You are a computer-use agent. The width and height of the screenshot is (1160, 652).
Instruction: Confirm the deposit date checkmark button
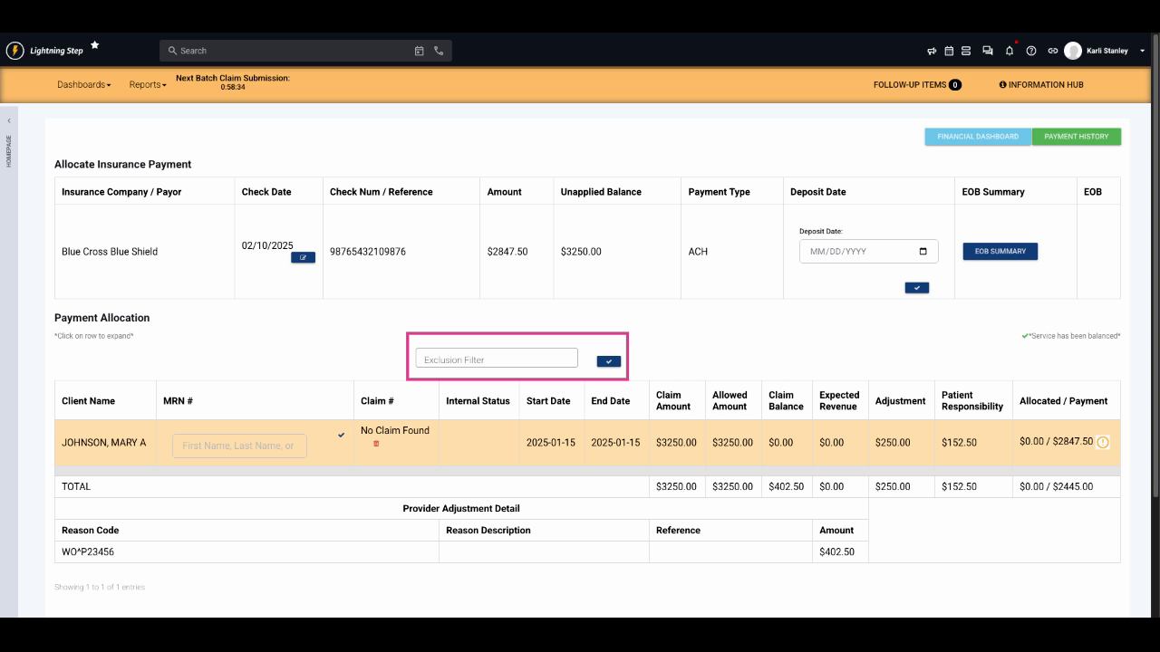point(916,288)
